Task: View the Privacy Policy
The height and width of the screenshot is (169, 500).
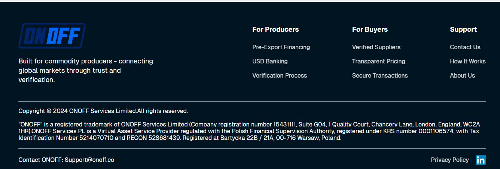Action: [x=449, y=160]
